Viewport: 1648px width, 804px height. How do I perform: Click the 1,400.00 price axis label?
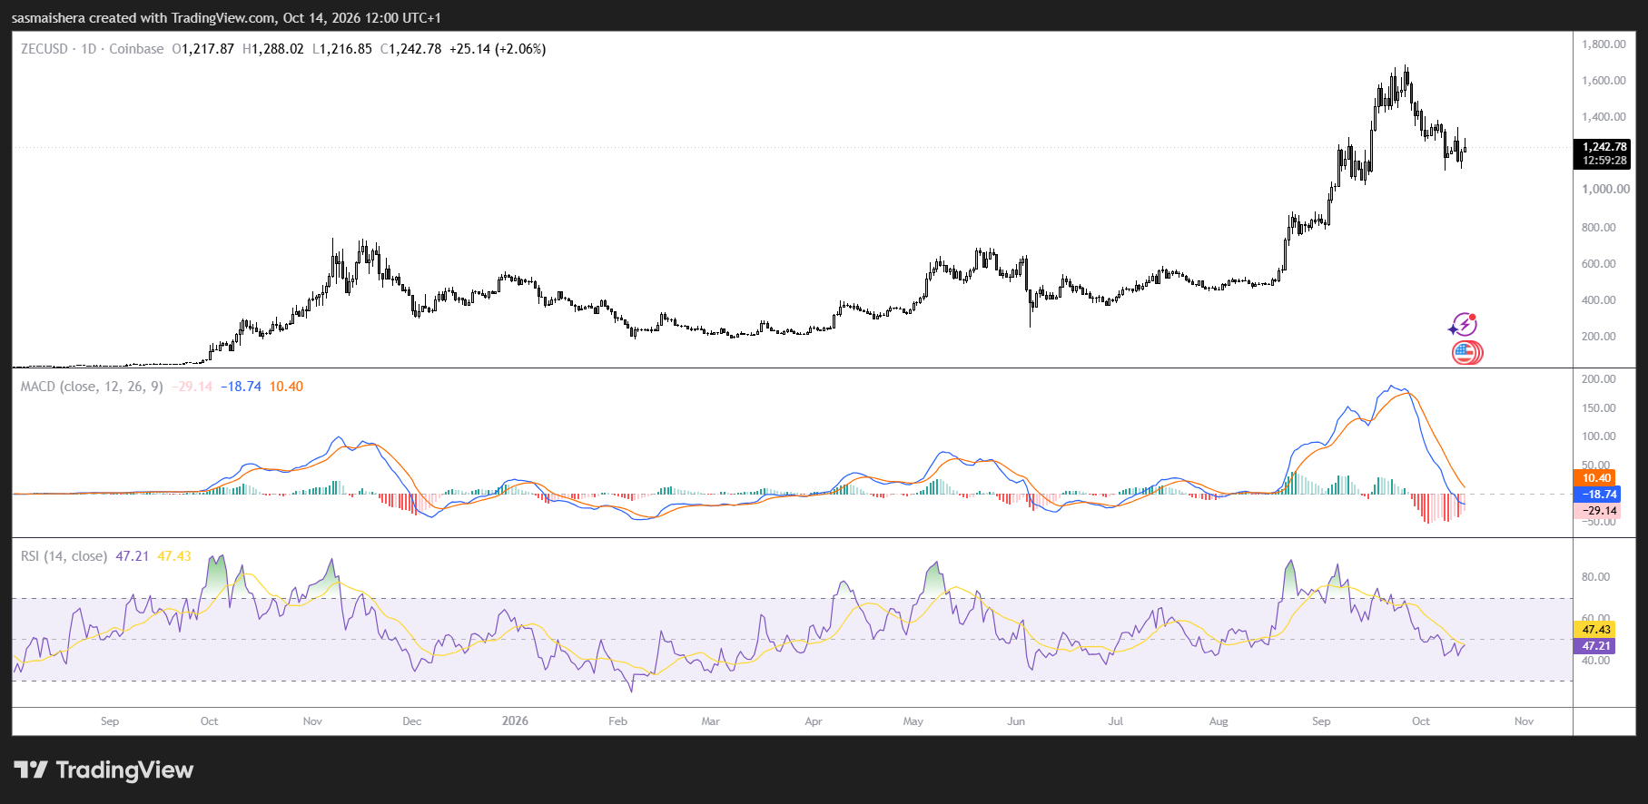[1604, 117]
